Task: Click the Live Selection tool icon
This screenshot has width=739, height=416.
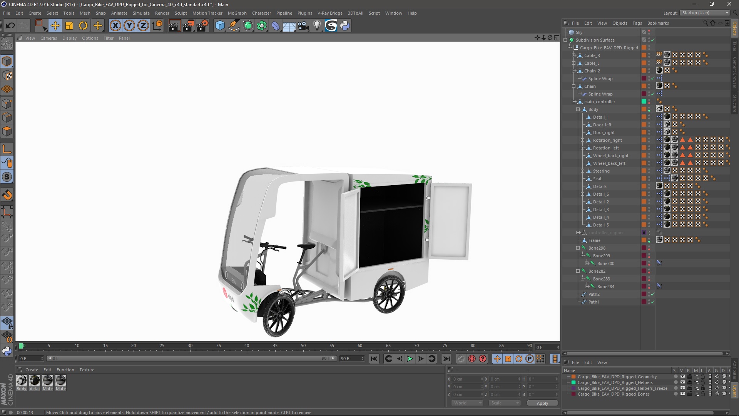Action: click(x=41, y=26)
